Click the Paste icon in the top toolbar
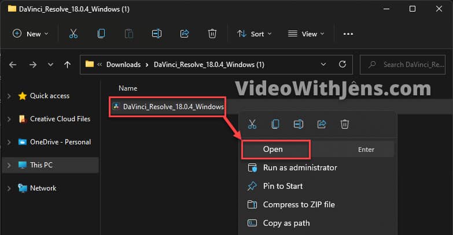The height and width of the screenshot is (235, 453). 129,33
